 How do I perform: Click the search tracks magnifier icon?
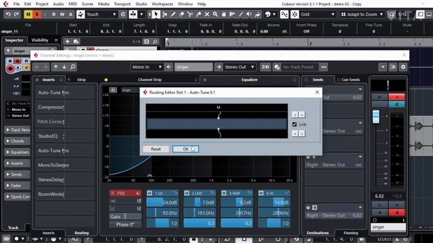tap(155, 42)
